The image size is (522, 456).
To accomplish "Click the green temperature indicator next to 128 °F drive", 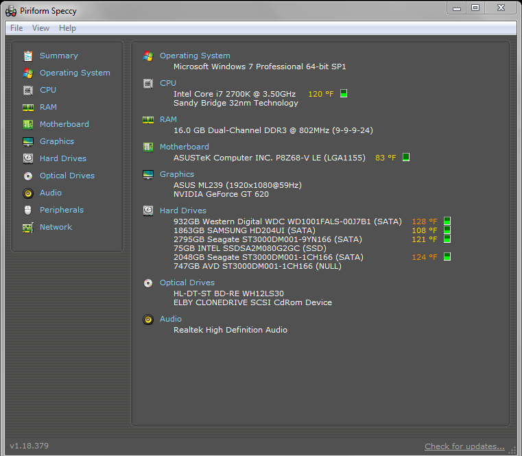I will 447,221.
